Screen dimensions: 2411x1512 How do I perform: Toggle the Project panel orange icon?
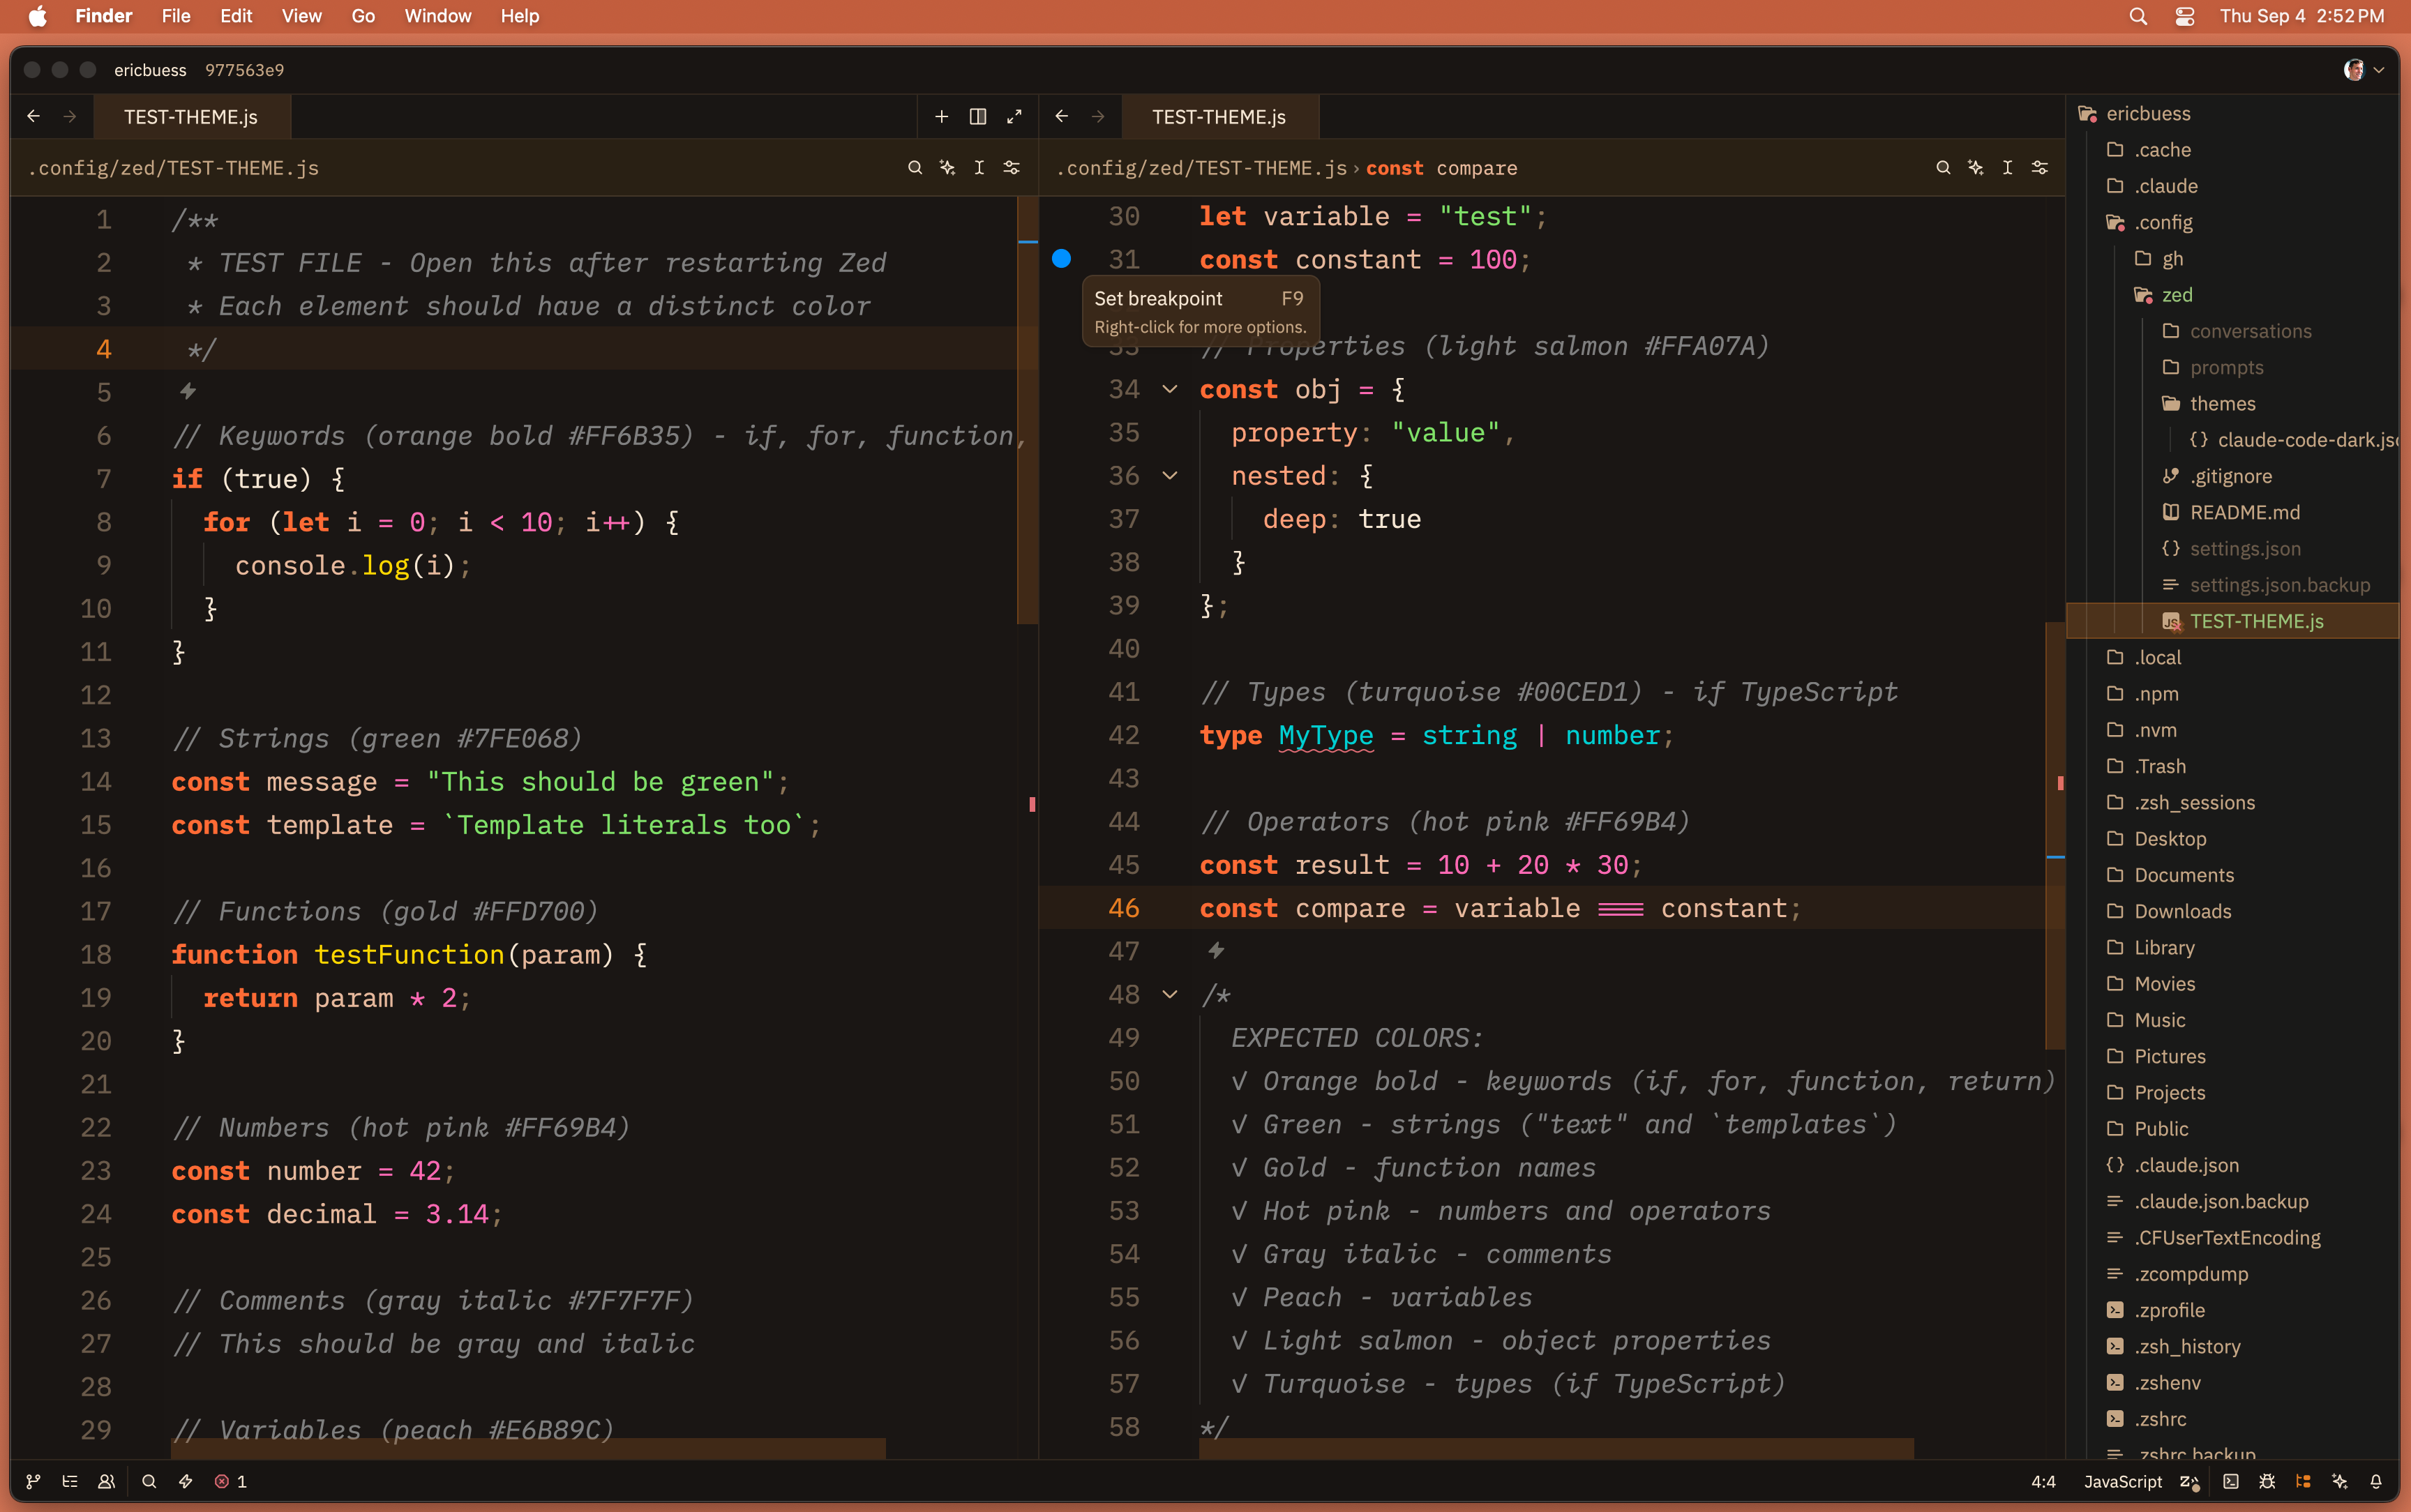coord(2303,1481)
